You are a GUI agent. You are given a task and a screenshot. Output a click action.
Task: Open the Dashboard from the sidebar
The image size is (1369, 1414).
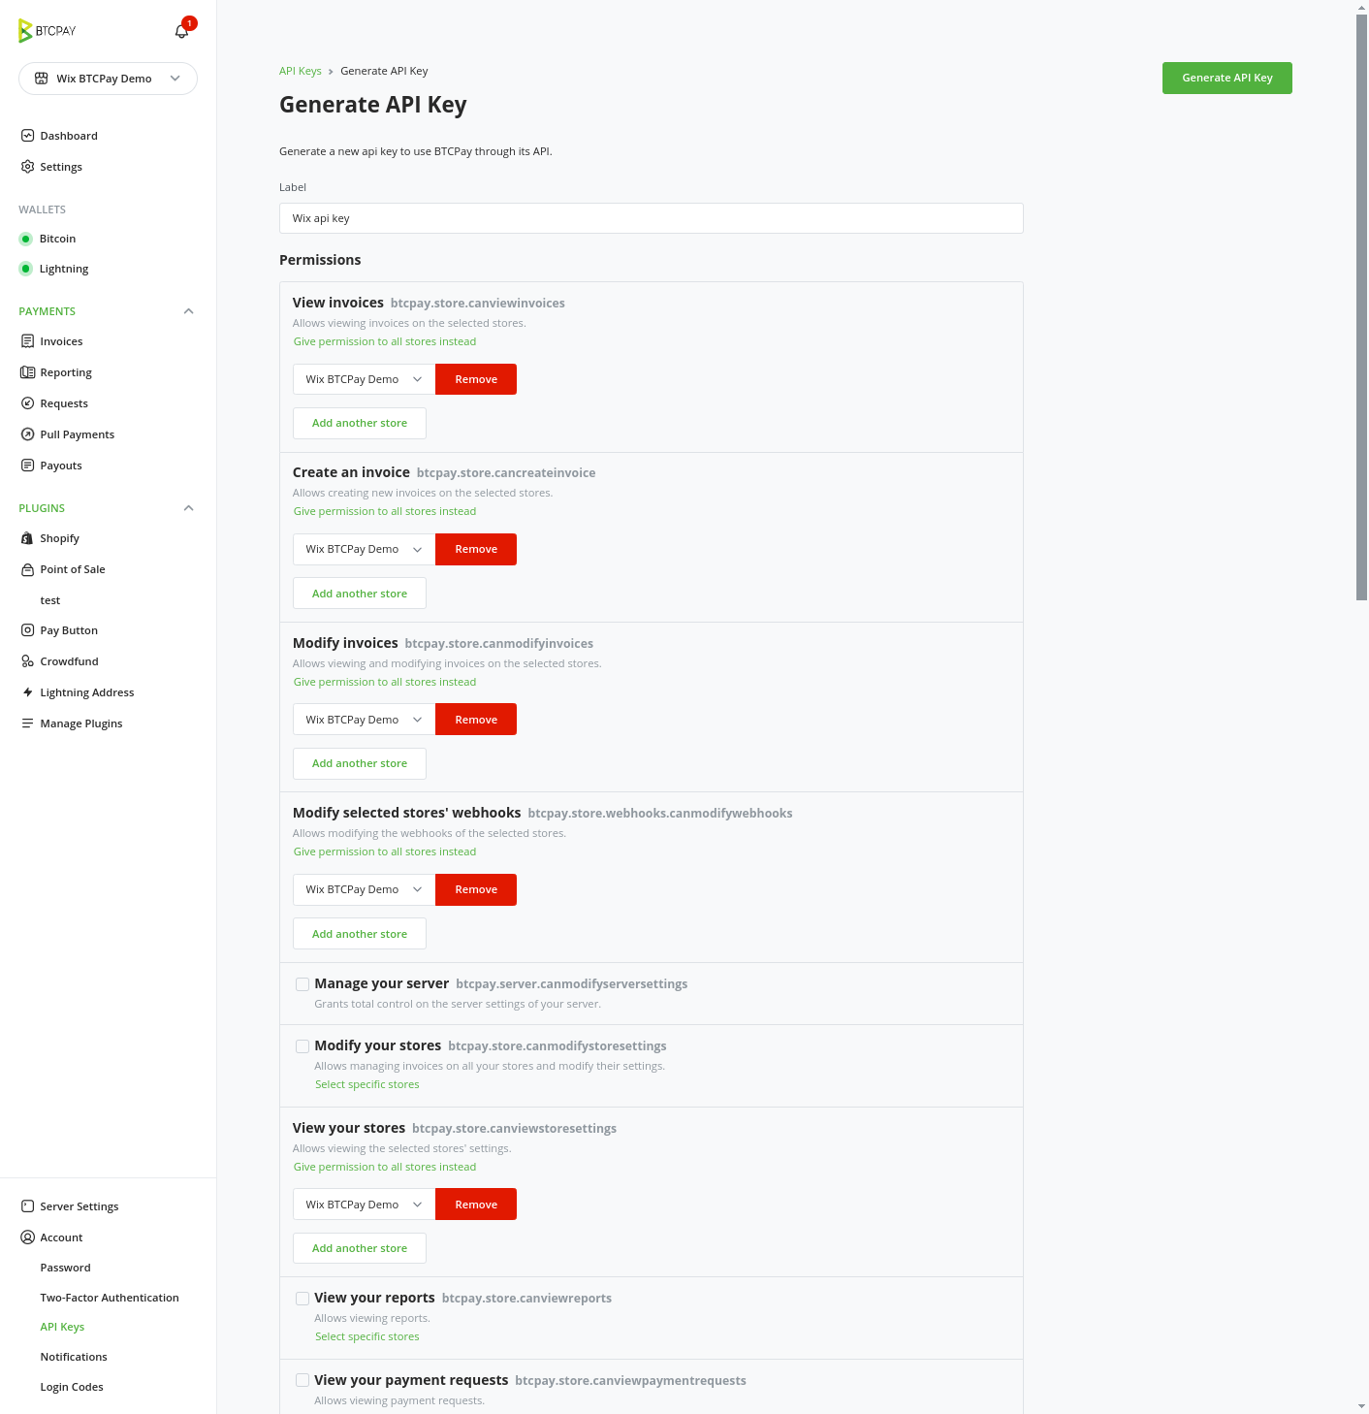[68, 135]
